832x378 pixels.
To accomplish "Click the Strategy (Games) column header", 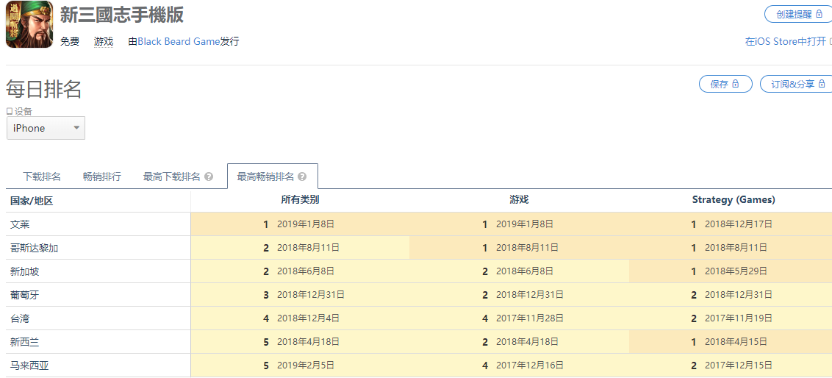I will pyautogui.click(x=733, y=199).
